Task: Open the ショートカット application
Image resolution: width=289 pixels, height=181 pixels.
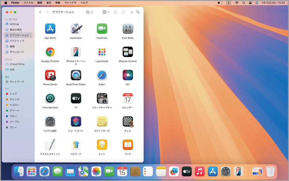Action: pyautogui.click(x=76, y=122)
